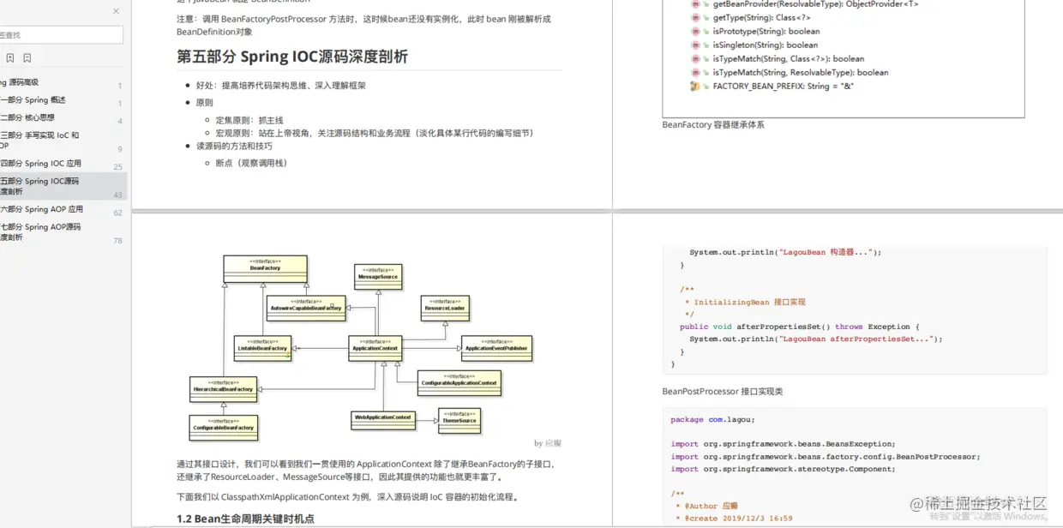Click the ApplicationContext box in the diagram

(x=376, y=347)
